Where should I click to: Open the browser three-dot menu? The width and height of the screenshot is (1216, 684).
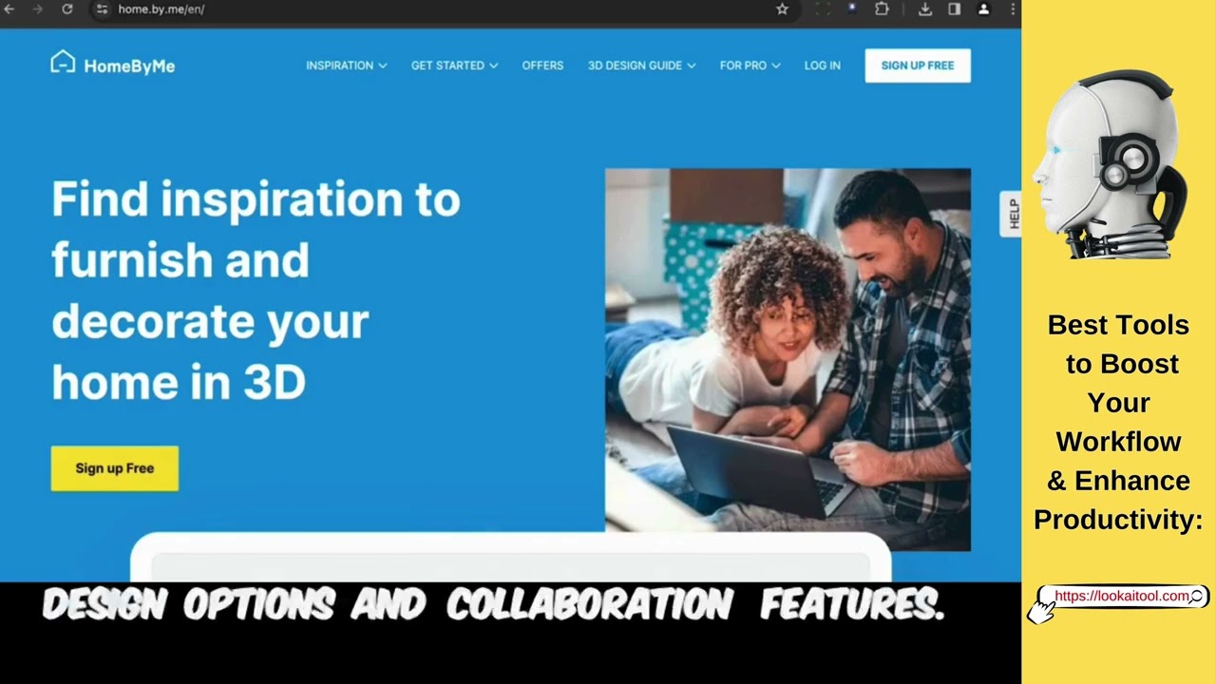(x=1013, y=9)
